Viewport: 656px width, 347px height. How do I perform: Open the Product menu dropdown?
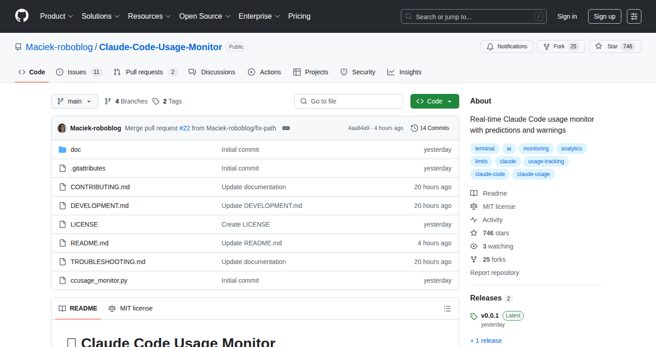point(56,16)
